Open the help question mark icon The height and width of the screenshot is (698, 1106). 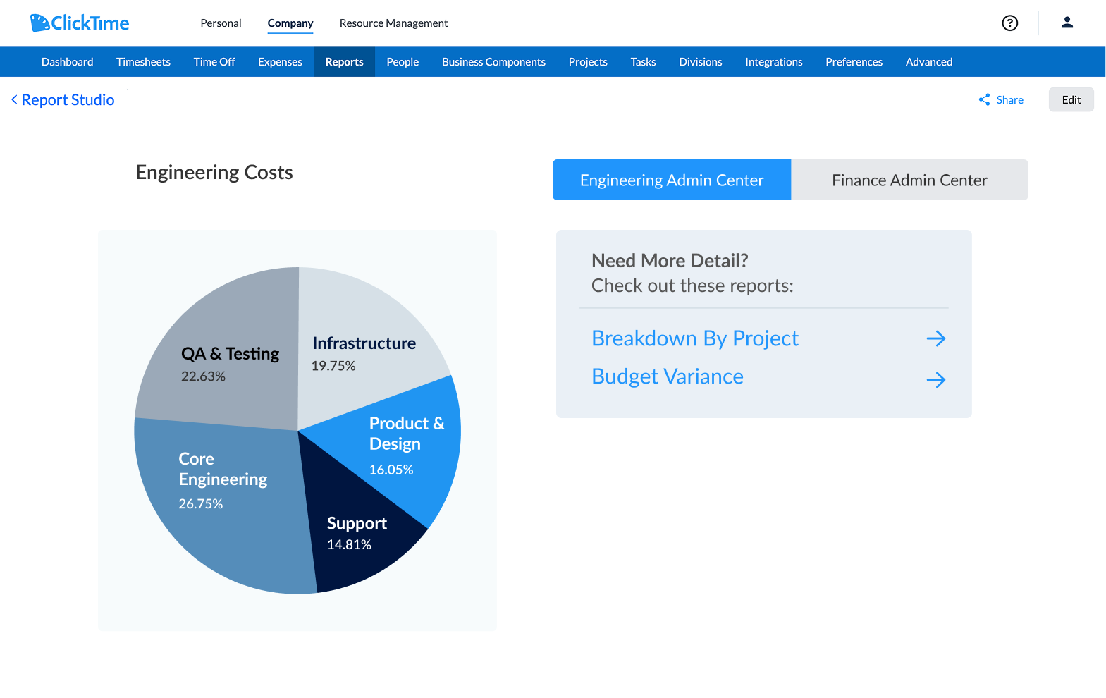point(1010,23)
